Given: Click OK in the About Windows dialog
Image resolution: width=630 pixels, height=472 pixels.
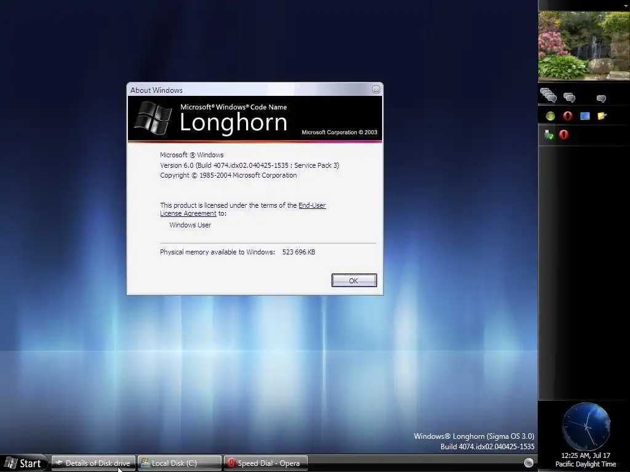Looking at the screenshot, I should [354, 280].
